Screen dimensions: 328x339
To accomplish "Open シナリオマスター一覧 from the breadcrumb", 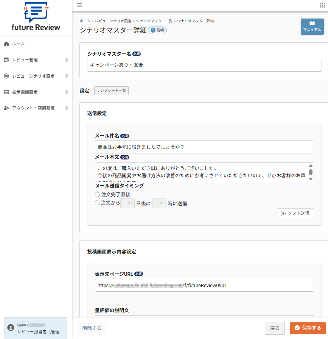I will [154, 21].
